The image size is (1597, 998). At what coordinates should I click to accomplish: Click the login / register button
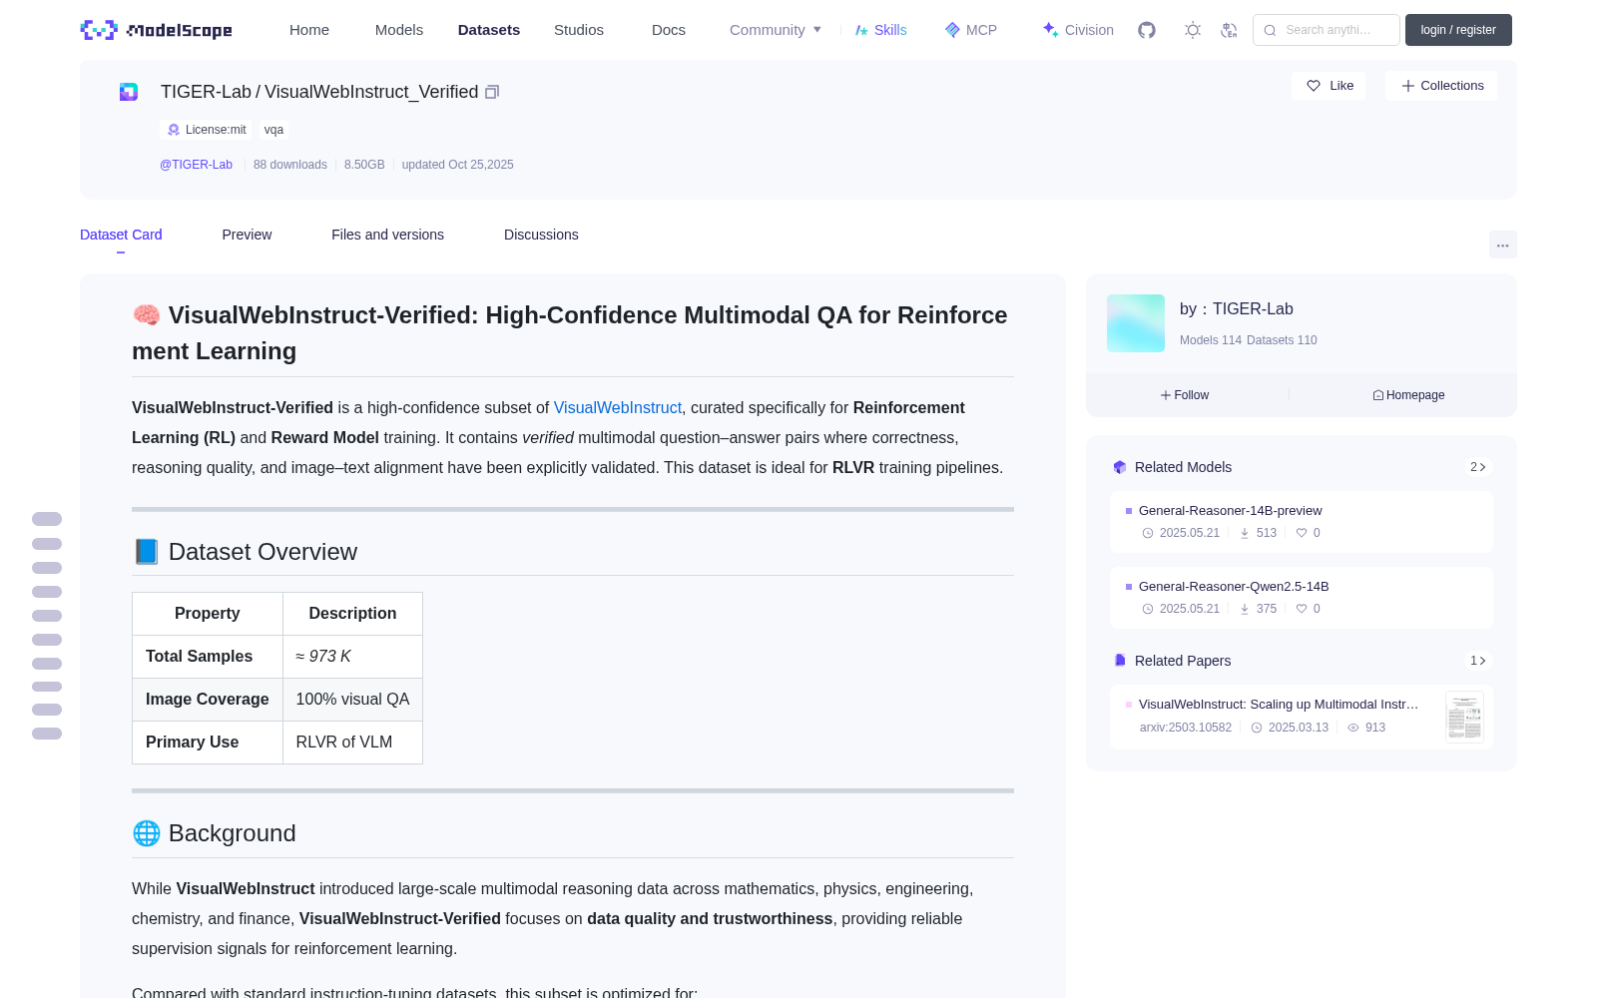(x=1458, y=30)
